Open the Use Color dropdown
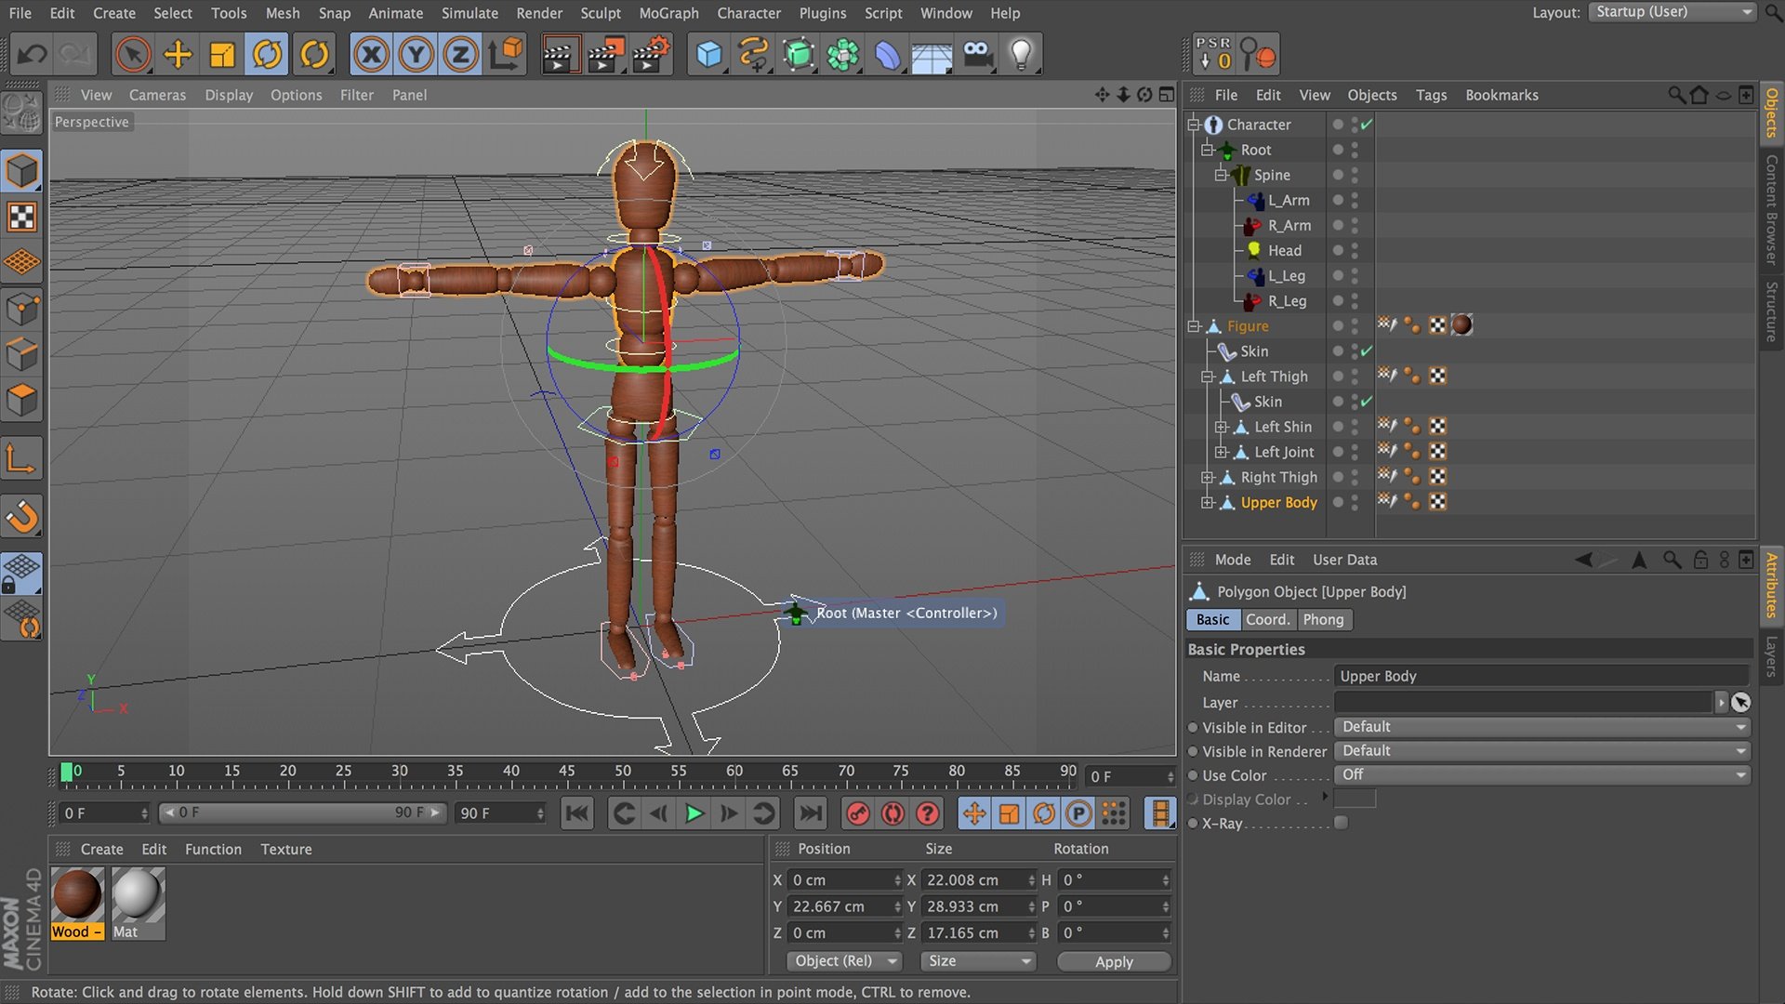This screenshot has height=1004, width=1785. click(x=1542, y=774)
